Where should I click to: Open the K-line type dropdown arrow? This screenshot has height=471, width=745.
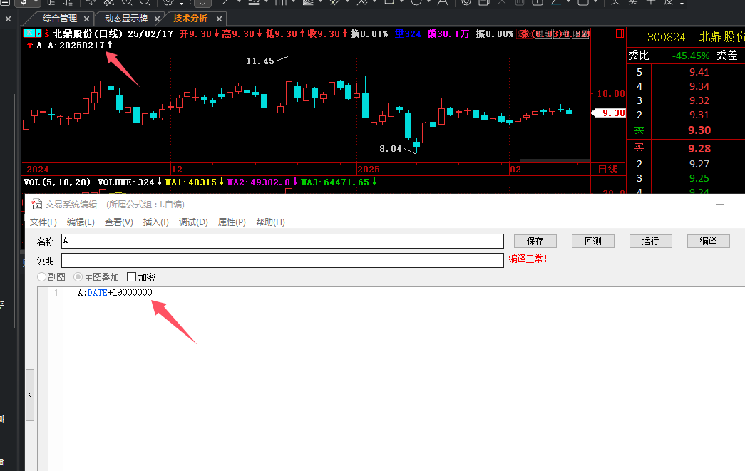click(x=38, y=33)
